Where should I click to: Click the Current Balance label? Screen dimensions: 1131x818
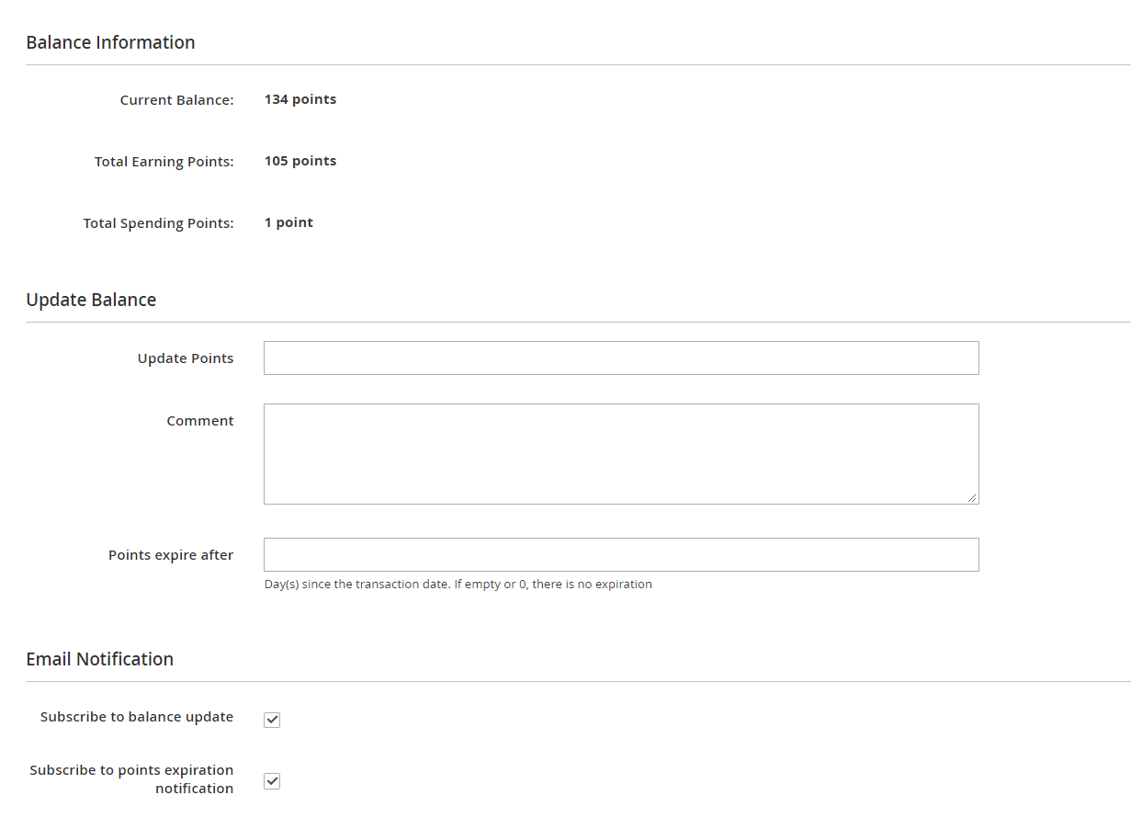[176, 100]
